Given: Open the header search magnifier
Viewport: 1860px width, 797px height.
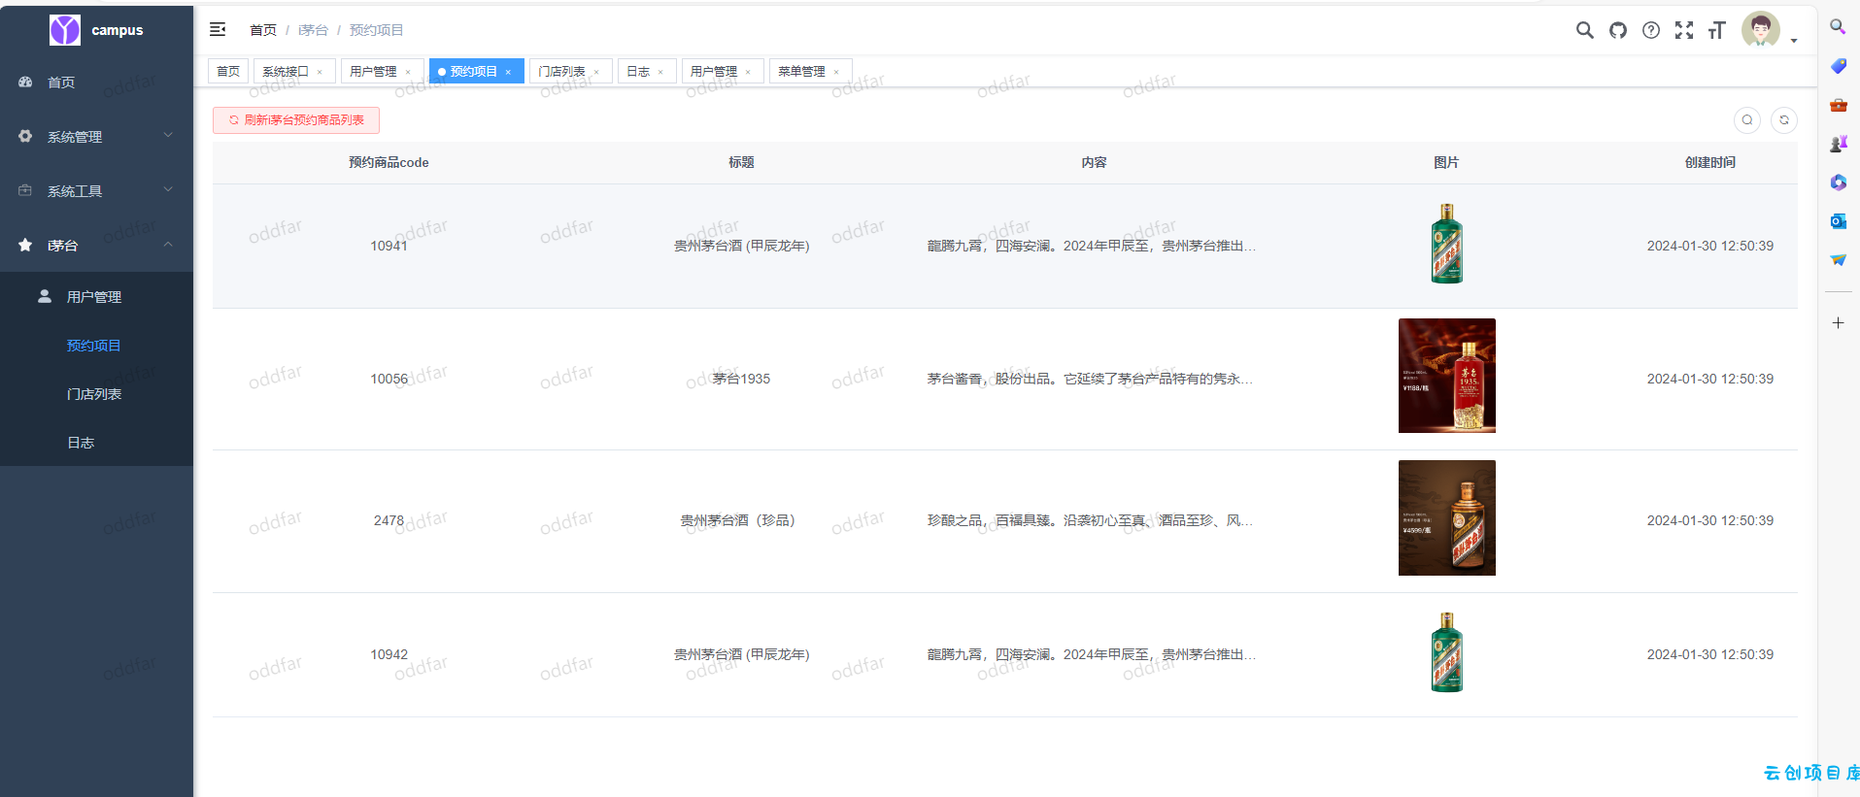Looking at the screenshot, I should [x=1584, y=30].
